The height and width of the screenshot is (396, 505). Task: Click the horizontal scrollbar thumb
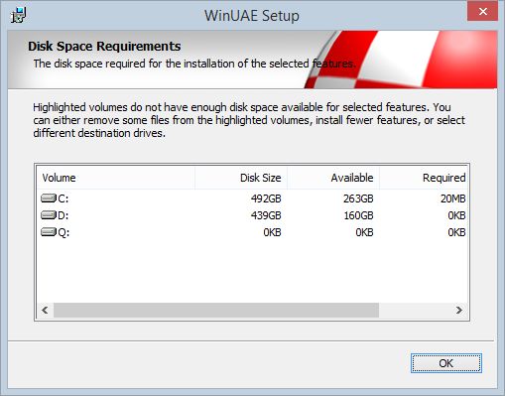click(x=216, y=310)
